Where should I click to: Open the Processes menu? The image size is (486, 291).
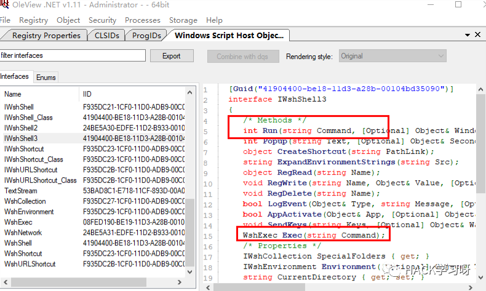coord(143,20)
